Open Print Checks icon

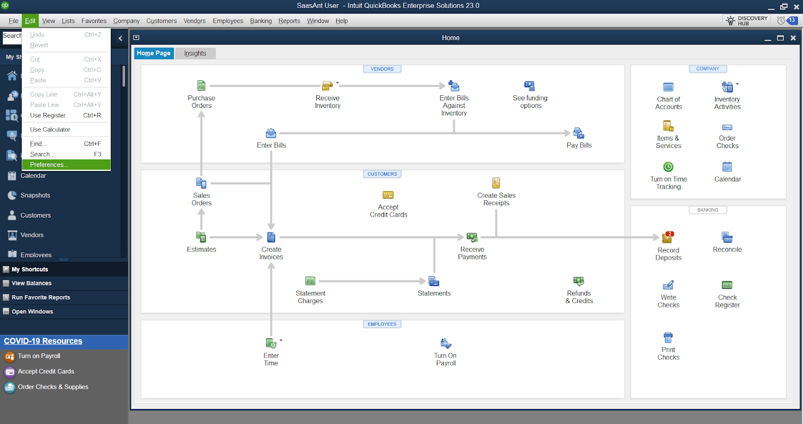point(668,337)
